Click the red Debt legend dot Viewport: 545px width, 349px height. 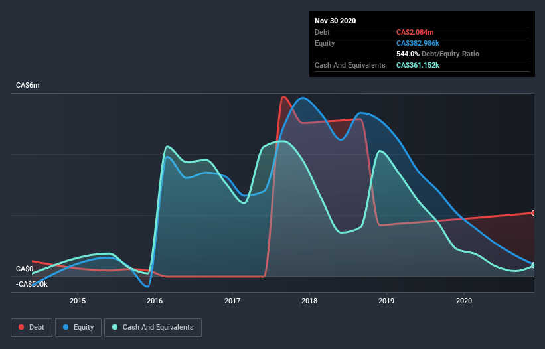tap(21, 327)
